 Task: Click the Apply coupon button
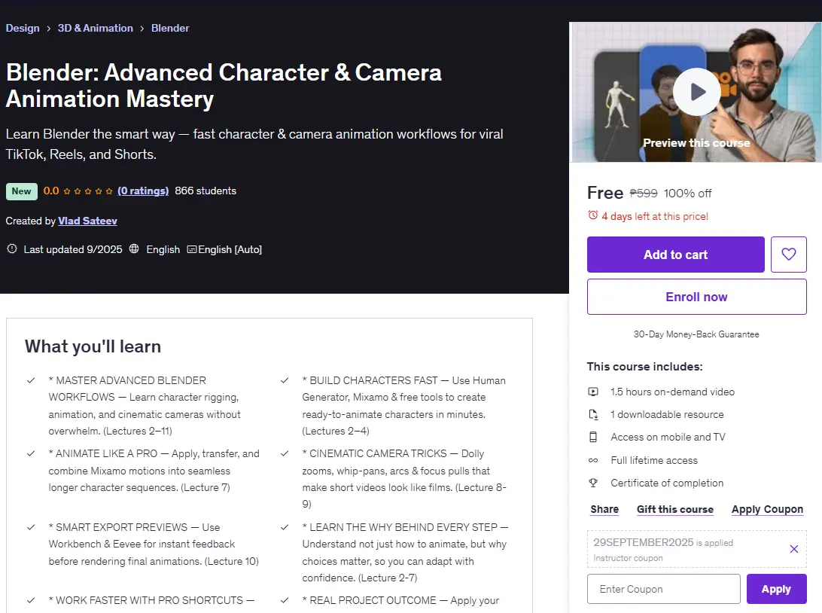coord(776,589)
